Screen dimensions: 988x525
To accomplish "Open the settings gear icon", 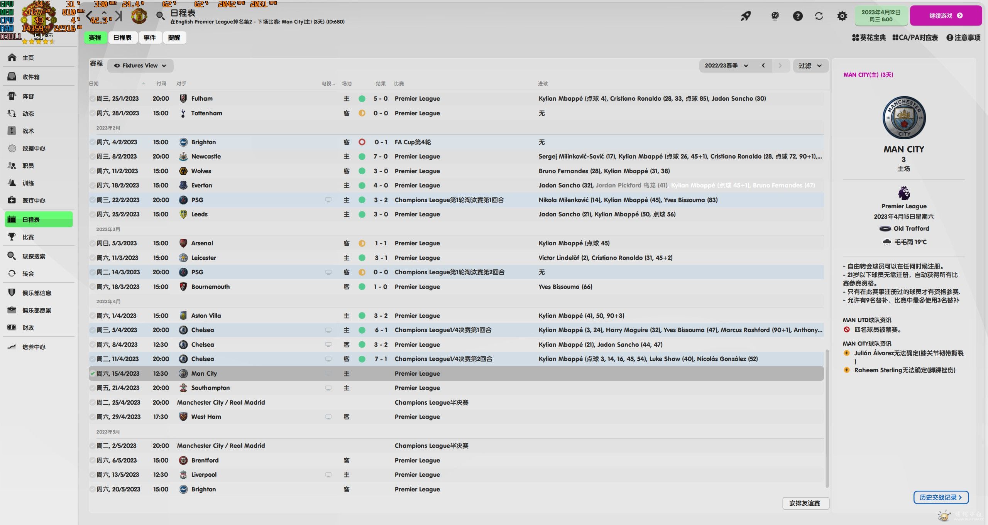I will tap(842, 16).
